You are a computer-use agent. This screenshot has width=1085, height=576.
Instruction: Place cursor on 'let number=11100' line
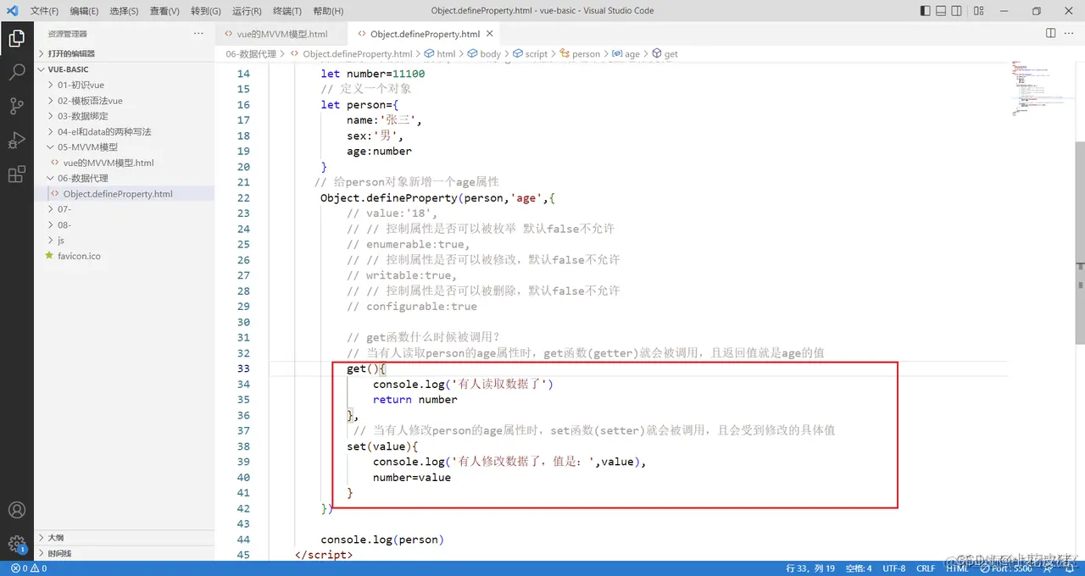click(x=373, y=74)
